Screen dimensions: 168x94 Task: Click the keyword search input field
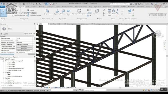[120, 4]
